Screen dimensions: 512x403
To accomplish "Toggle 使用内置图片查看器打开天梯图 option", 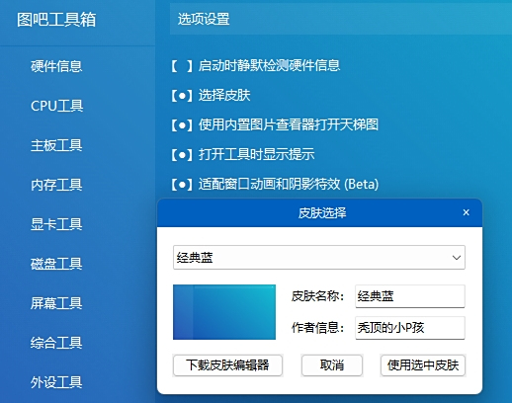I will tap(182, 125).
